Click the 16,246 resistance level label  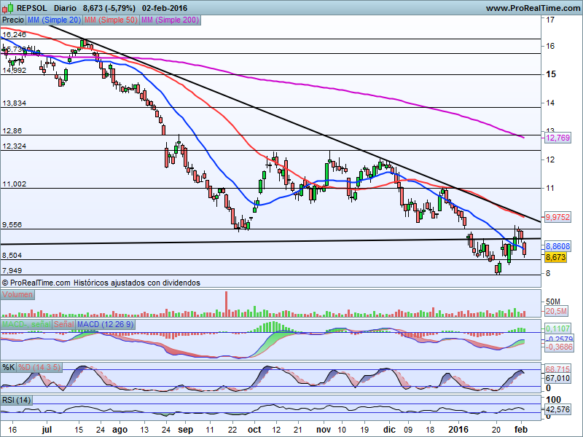[x=15, y=34]
